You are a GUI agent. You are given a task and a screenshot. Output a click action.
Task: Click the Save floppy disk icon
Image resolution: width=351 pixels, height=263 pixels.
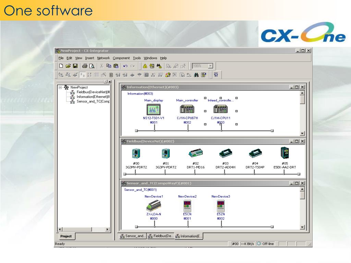pos(75,66)
